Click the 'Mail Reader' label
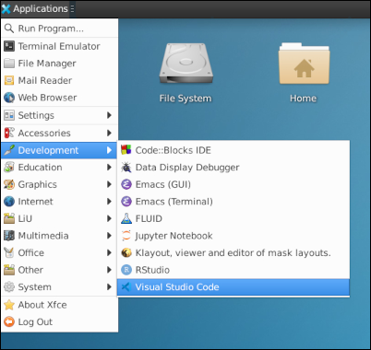 pyautogui.click(x=45, y=80)
